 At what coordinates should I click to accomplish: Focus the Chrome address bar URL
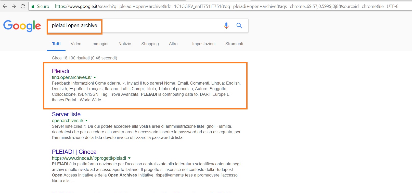pyautogui.click(x=227, y=6)
